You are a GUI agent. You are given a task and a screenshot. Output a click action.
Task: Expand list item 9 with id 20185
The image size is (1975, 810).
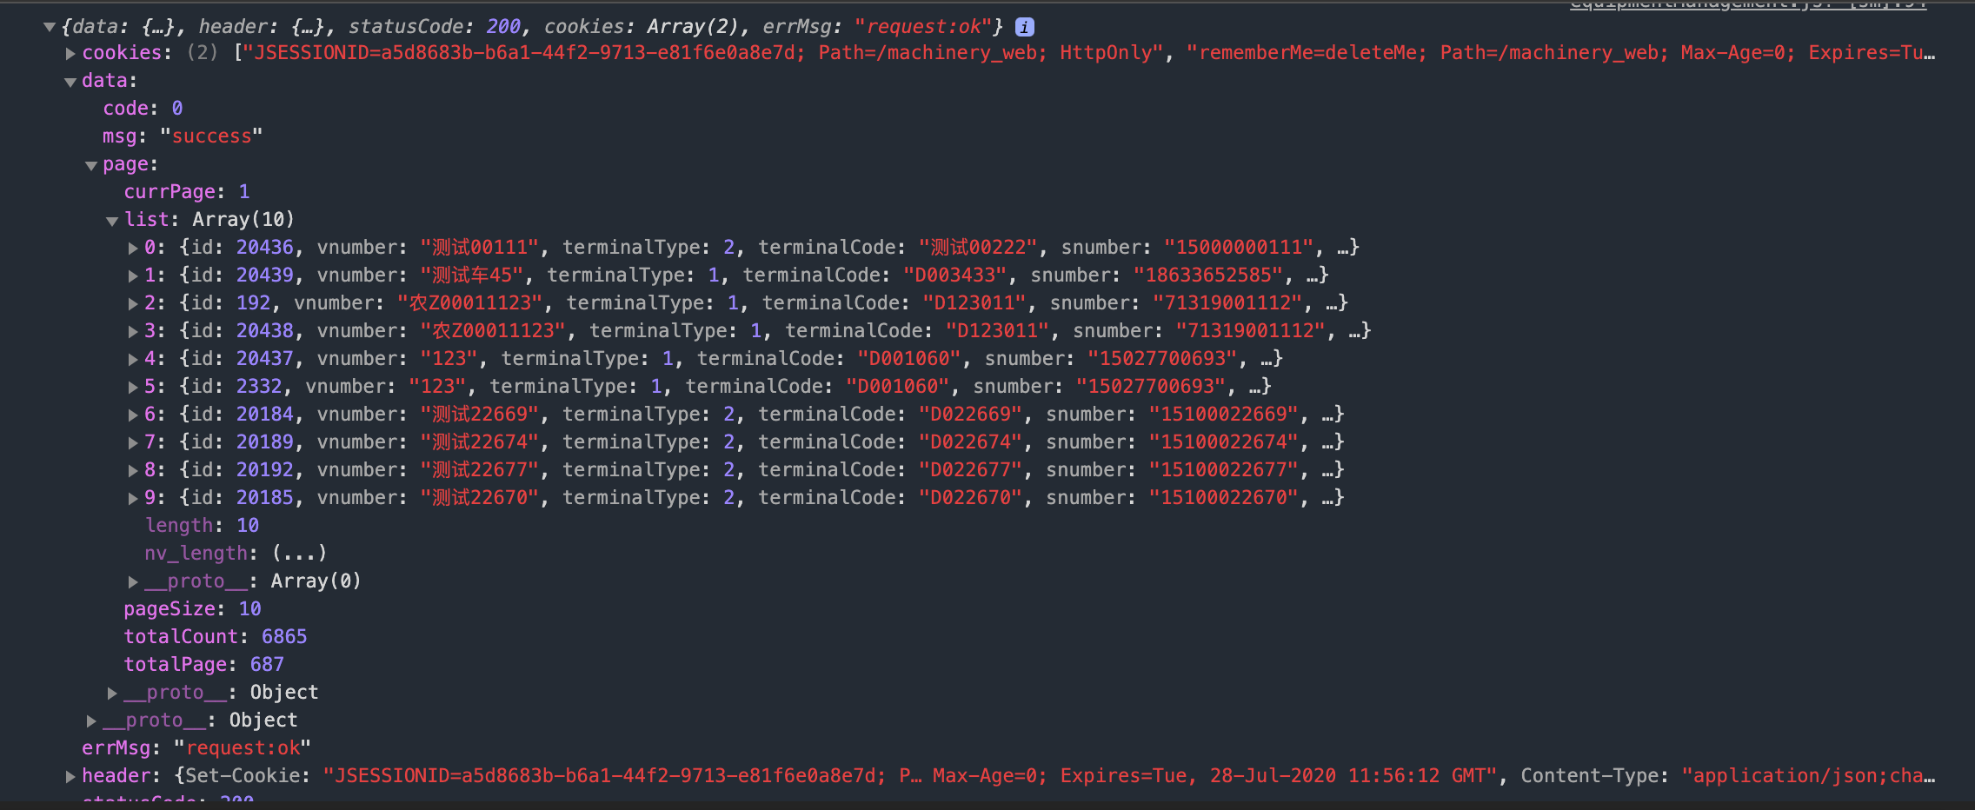coord(133,499)
